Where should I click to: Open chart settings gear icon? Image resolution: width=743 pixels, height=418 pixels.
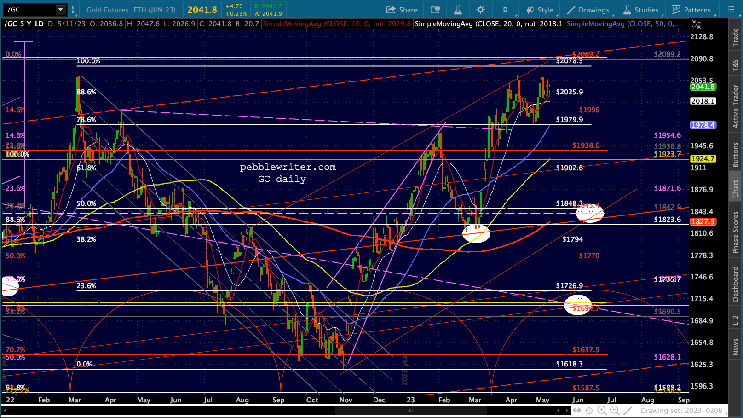coord(480,10)
